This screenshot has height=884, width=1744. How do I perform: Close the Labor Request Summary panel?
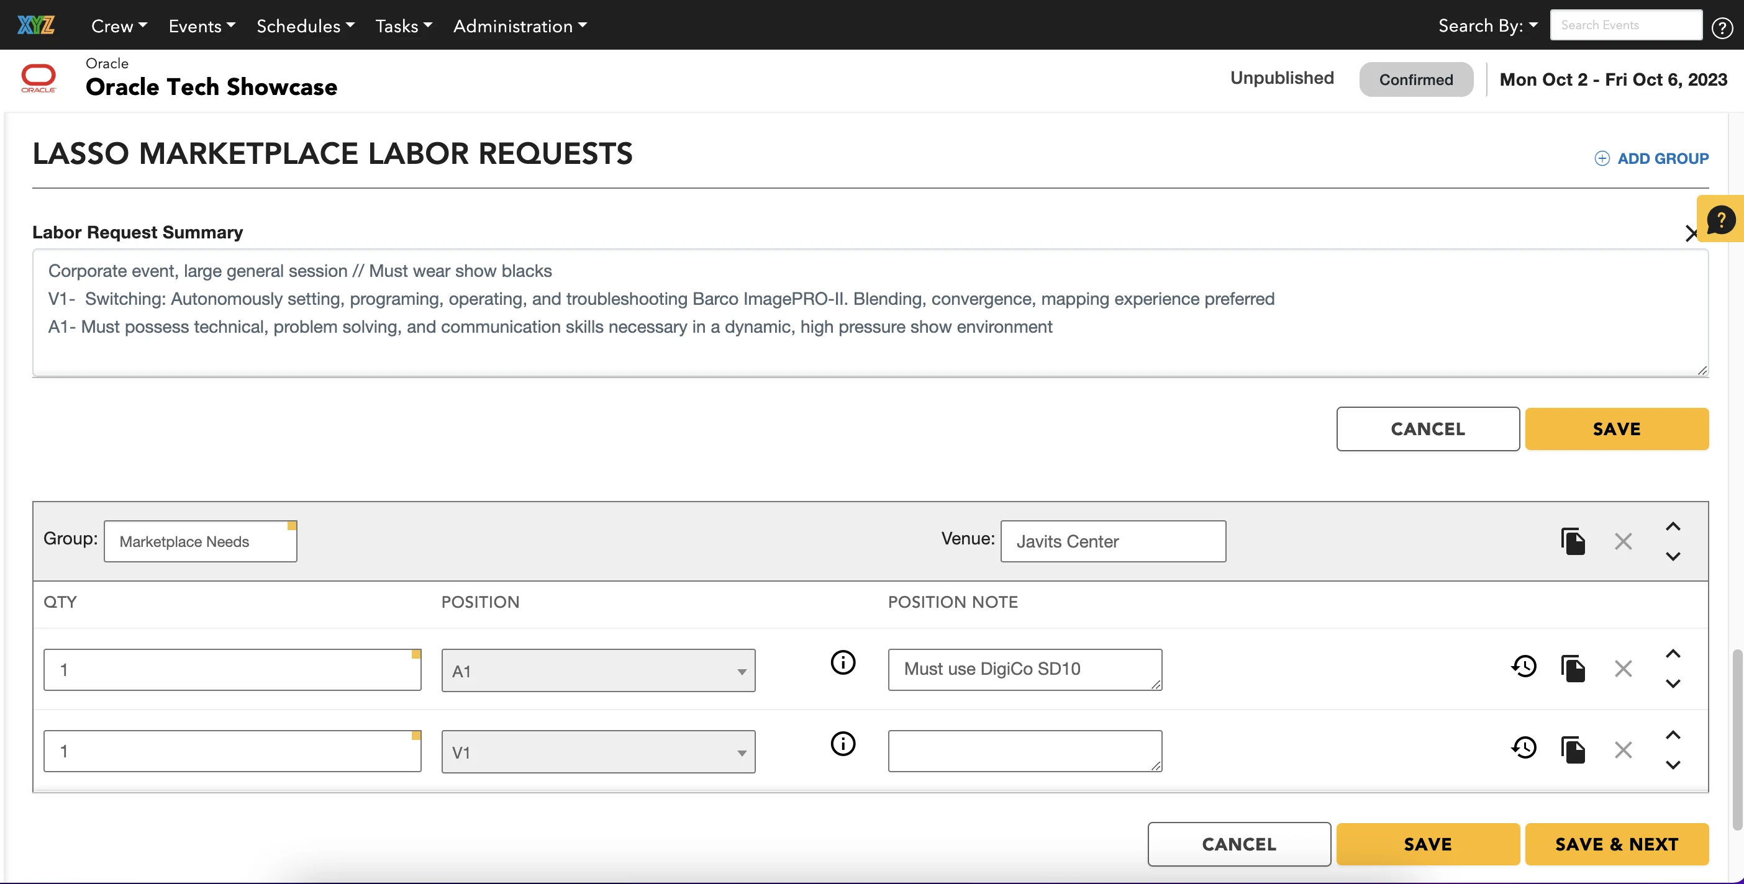(1691, 233)
